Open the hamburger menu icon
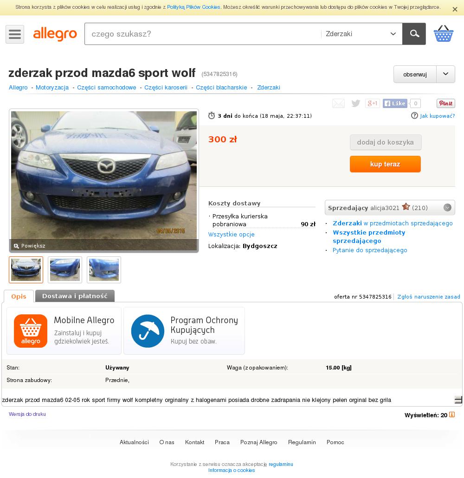This screenshot has width=464, height=478. pyautogui.click(x=15, y=34)
